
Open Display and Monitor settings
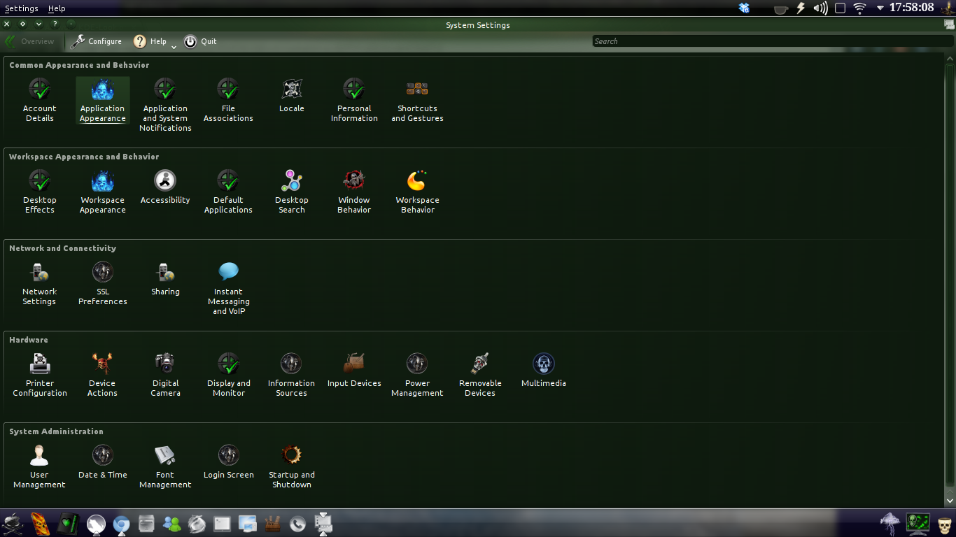[x=228, y=375]
